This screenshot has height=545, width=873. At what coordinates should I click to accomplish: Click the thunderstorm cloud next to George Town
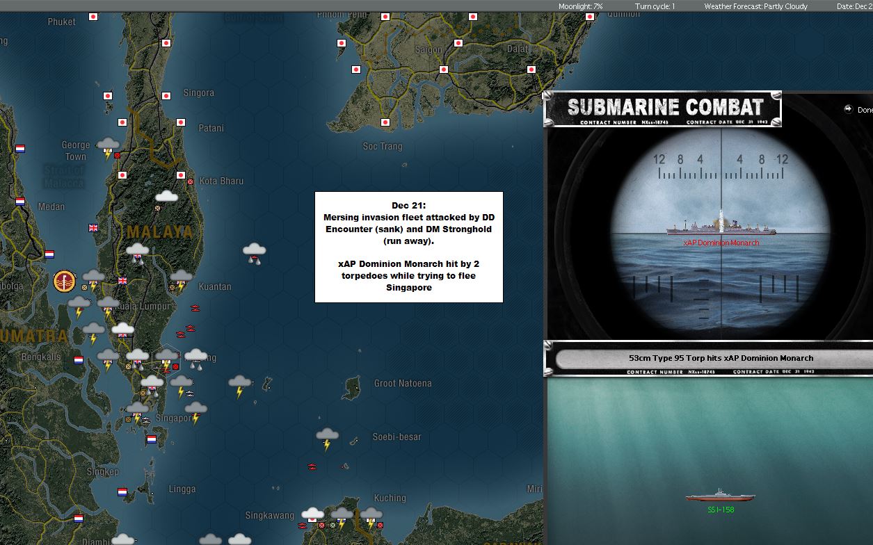[108, 147]
